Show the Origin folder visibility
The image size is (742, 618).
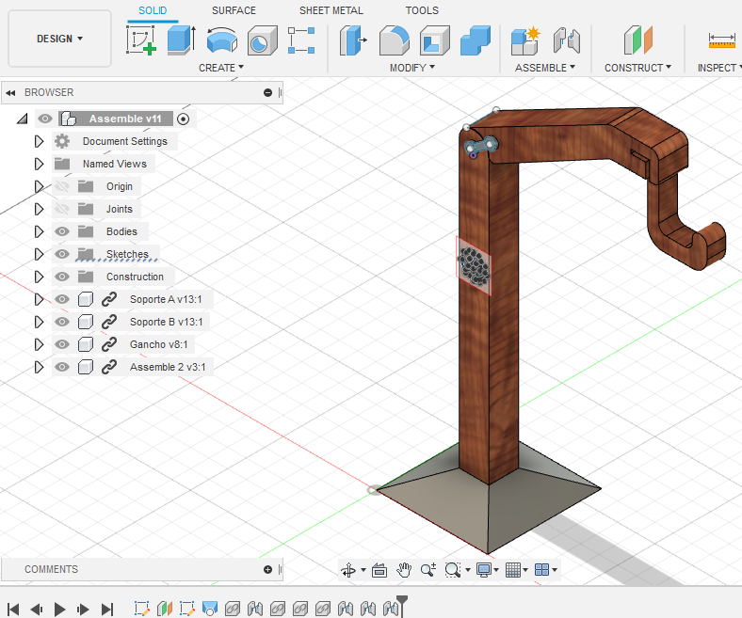pos(62,186)
